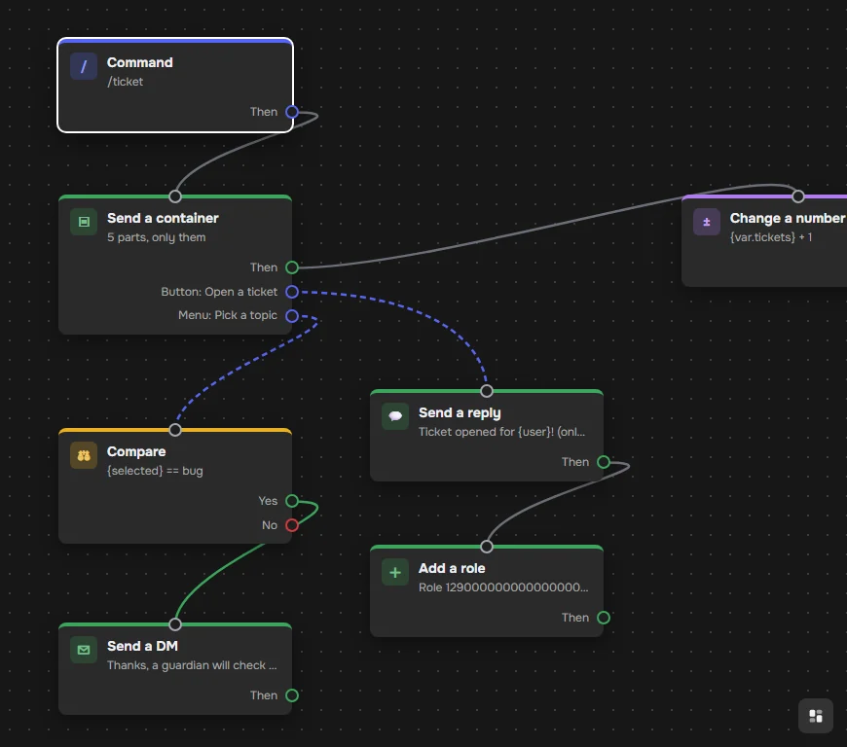Click the 'Button: Open a ticket' label
Image resolution: width=847 pixels, height=747 pixels.
point(219,292)
